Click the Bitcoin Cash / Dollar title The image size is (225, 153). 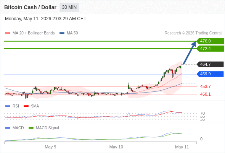[30, 7]
